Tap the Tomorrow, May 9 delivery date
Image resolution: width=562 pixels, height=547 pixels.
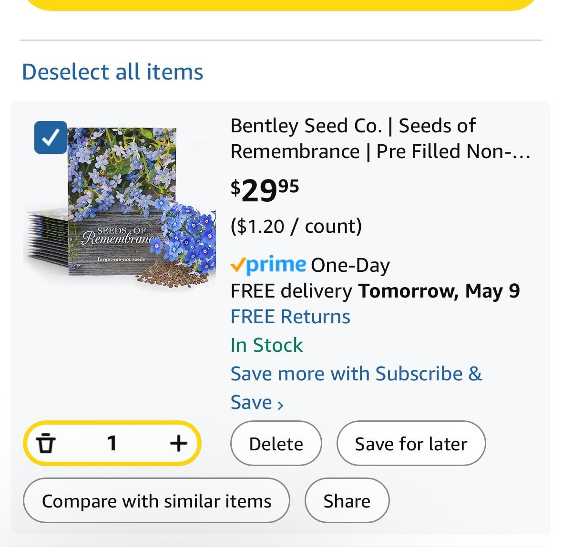[x=439, y=291]
